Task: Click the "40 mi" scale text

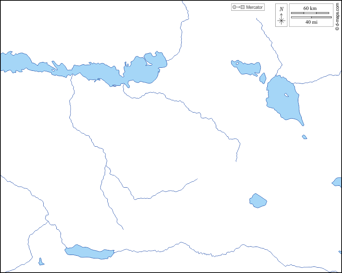Action: click(311, 22)
